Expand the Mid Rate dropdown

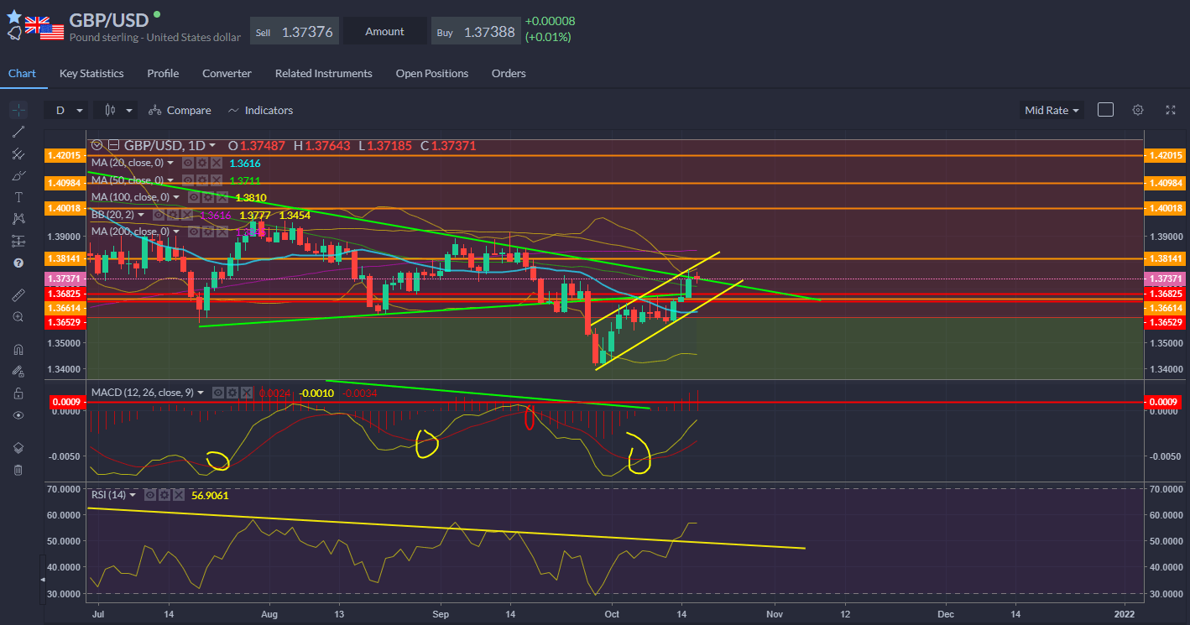[1051, 109]
